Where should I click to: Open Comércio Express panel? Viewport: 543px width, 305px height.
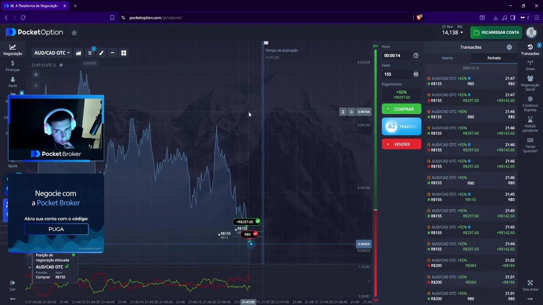(530, 104)
